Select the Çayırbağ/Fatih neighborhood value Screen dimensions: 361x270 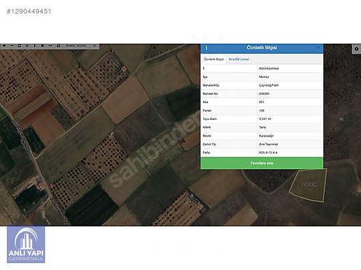269,85
